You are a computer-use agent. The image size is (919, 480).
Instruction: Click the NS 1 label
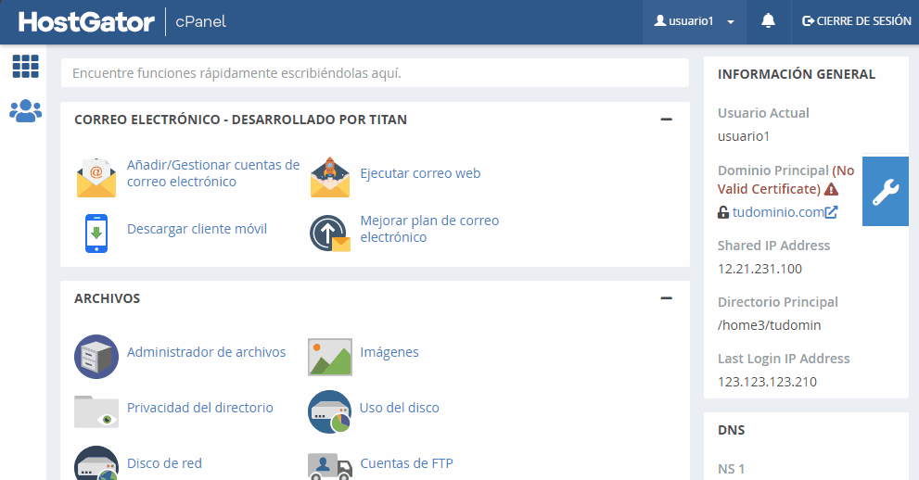[x=732, y=469]
